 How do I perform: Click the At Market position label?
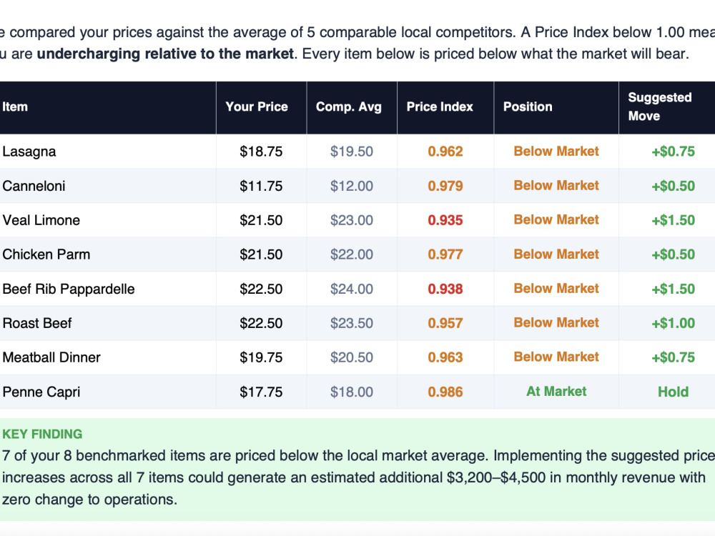coord(556,392)
